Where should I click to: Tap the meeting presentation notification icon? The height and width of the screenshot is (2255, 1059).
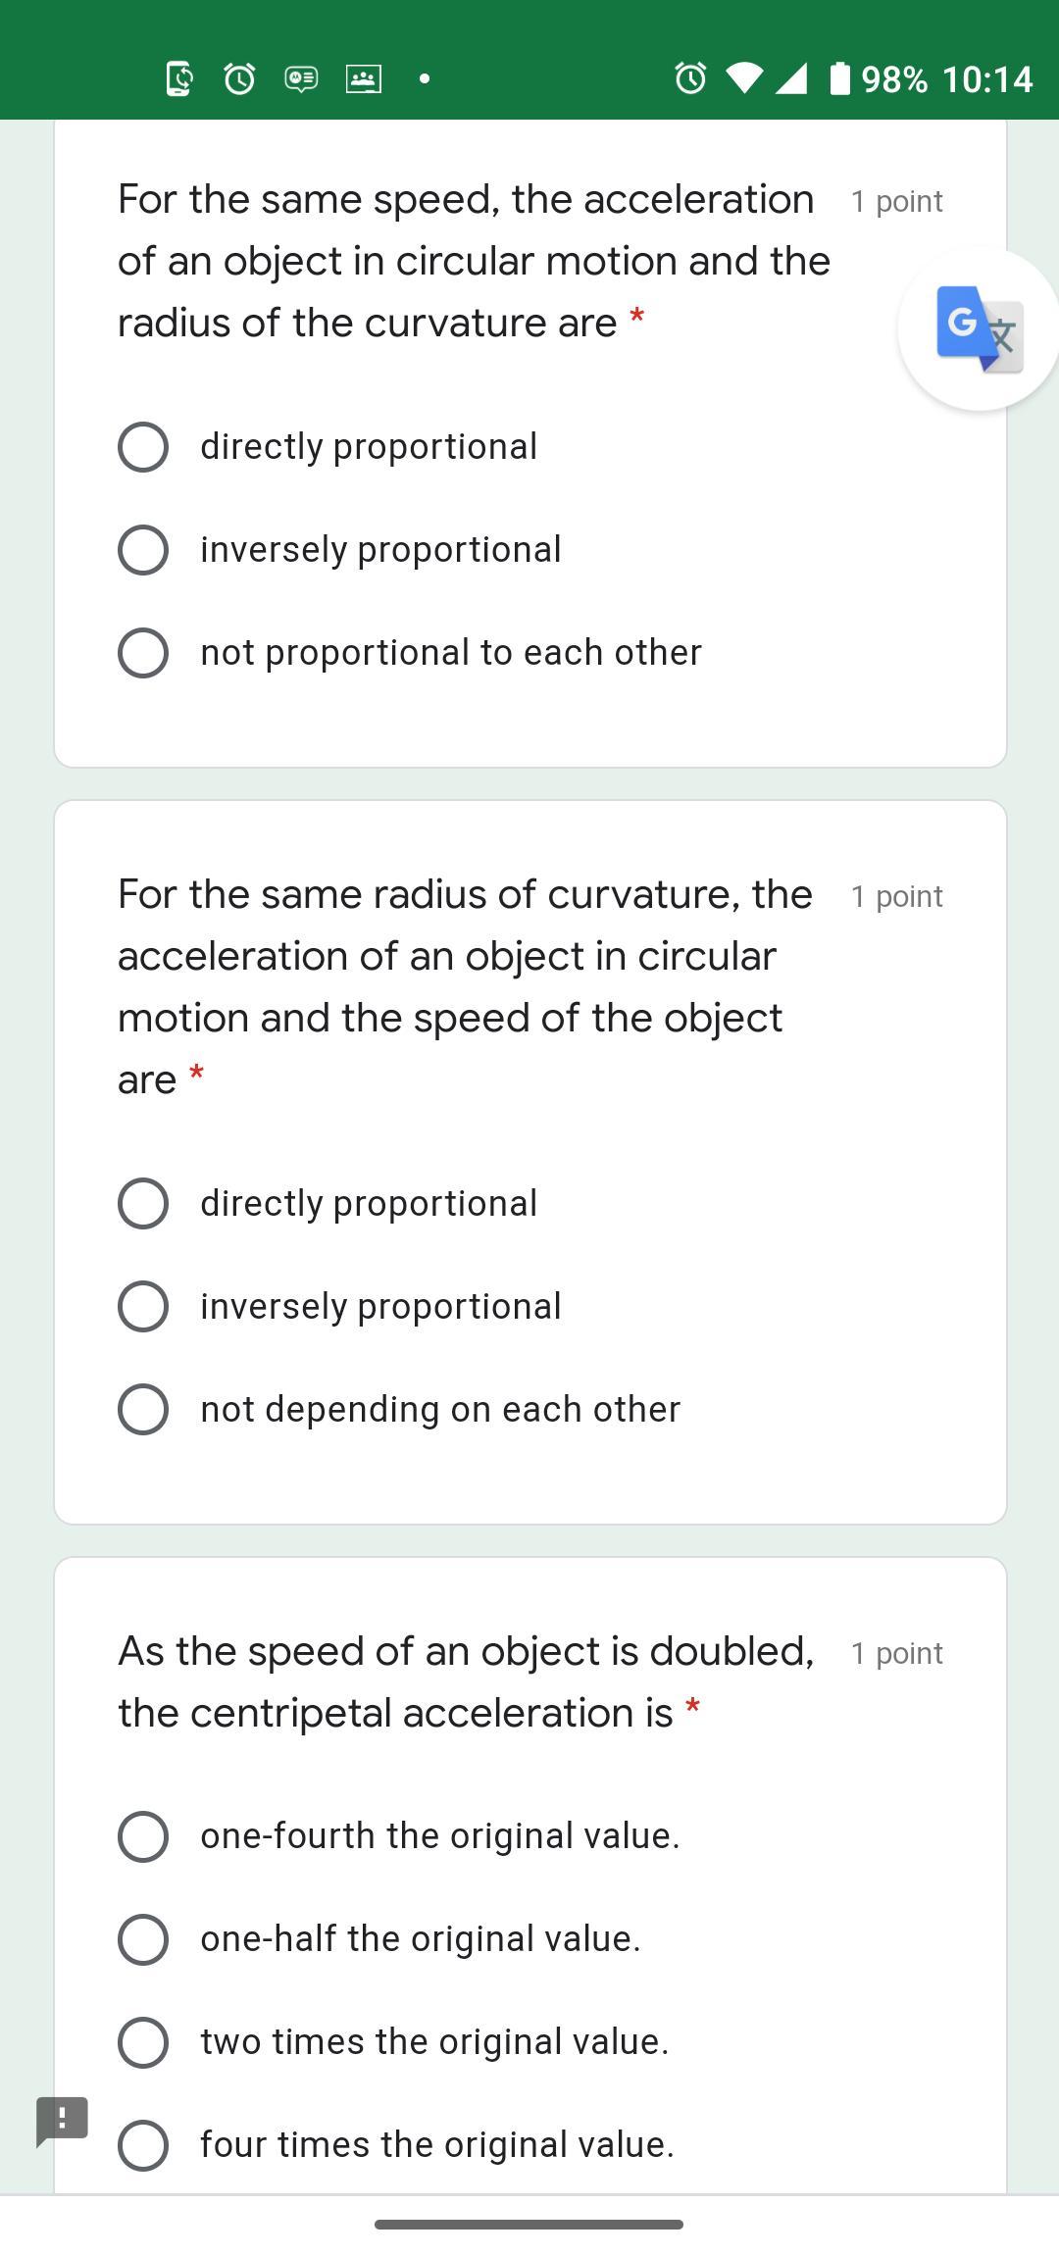[x=364, y=78]
